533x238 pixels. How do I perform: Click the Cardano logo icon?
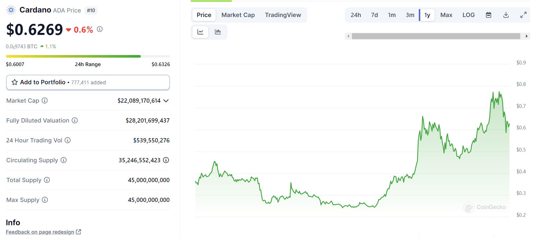coord(11,10)
